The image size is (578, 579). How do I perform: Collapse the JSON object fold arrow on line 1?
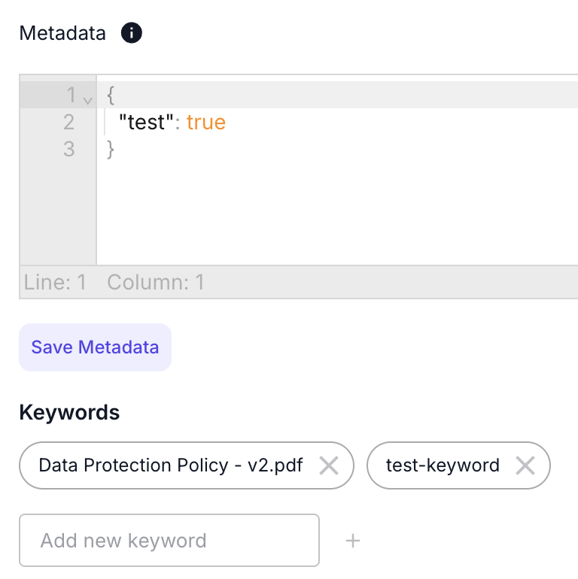click(x=87, y=100)
